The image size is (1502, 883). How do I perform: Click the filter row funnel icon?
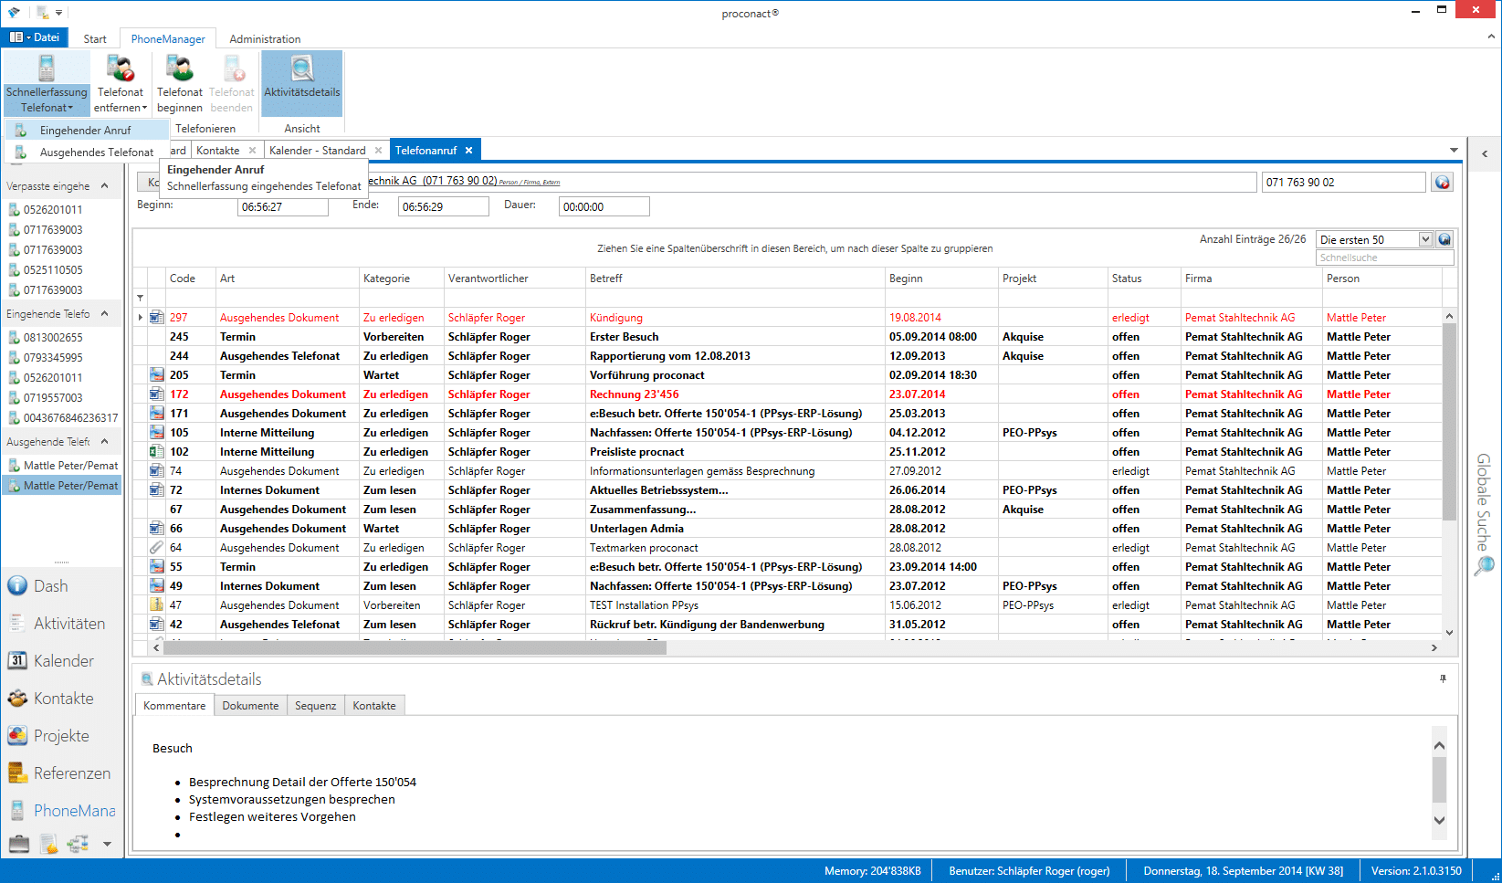(141, 298)
